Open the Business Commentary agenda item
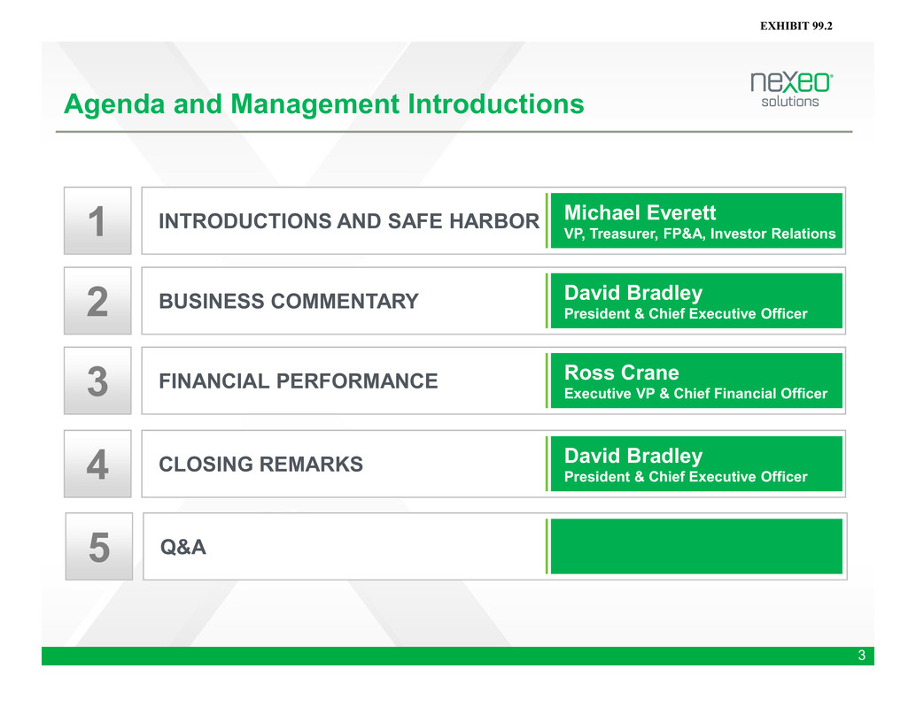Screen dimensions: 916x707 point(289,302)
